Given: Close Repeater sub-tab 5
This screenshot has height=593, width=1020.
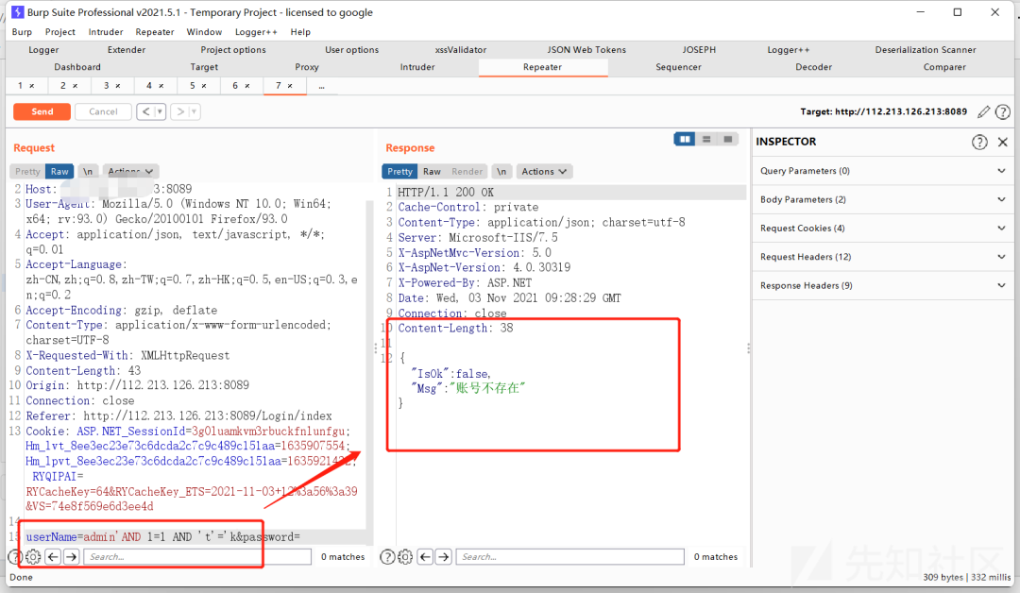Looking at the screenshot, I should [x=204, y=86].
